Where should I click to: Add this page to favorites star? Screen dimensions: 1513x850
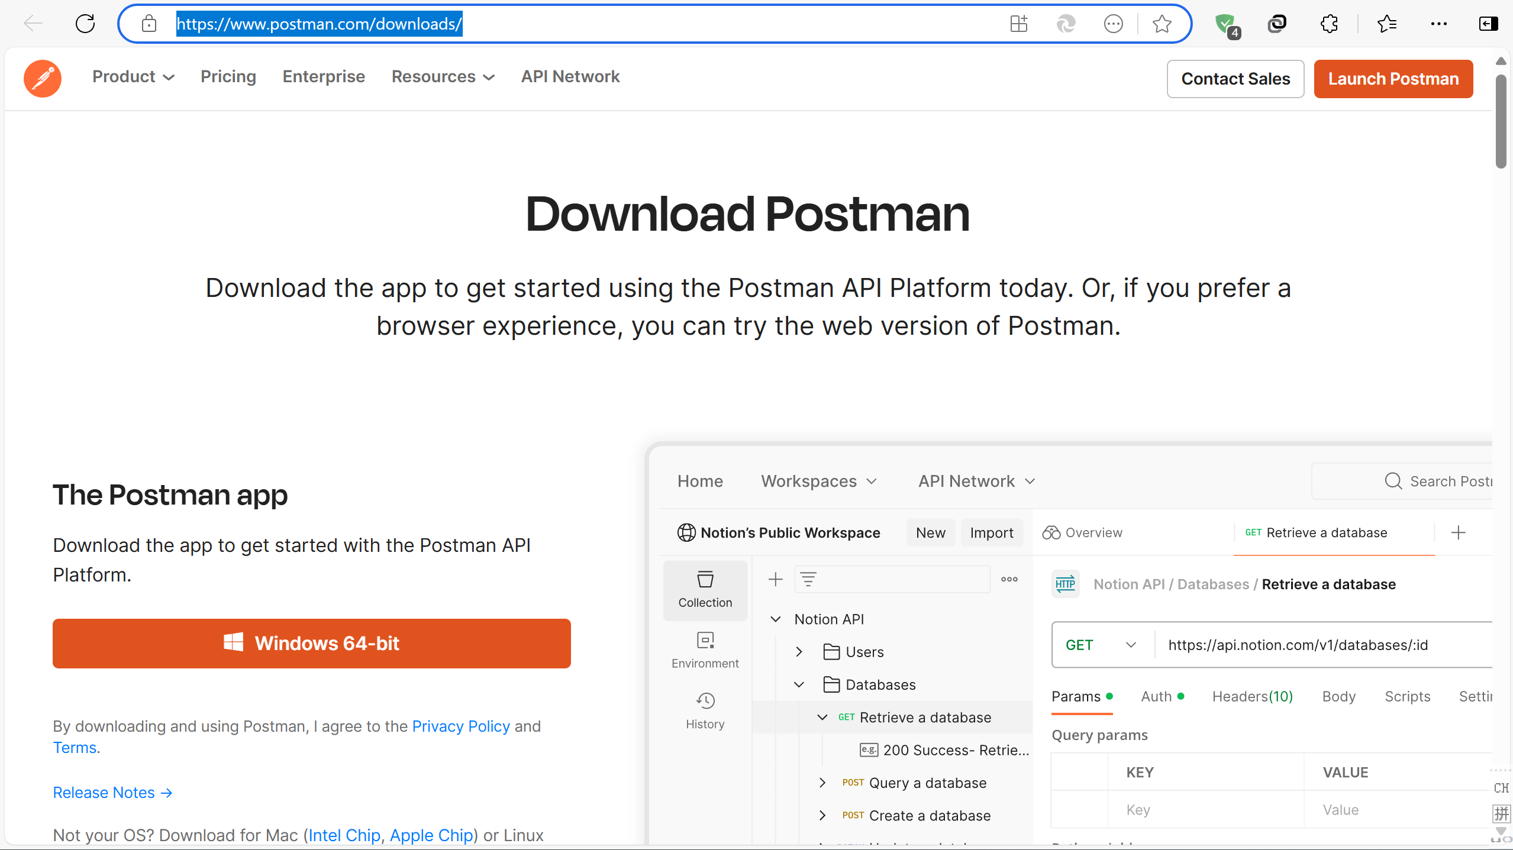[x=1162, y=24]
